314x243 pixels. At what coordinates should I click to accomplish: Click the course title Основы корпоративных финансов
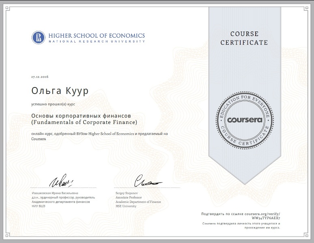(81, 115)
